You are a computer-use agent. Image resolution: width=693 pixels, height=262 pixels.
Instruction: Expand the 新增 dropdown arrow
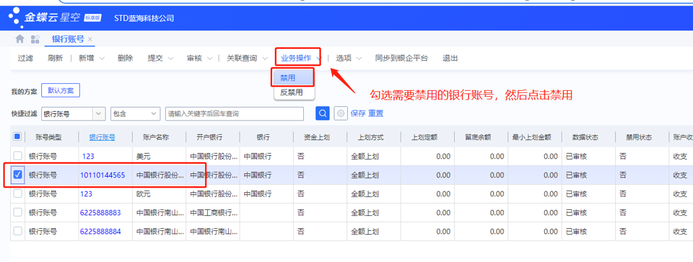[x=102, y=58]
